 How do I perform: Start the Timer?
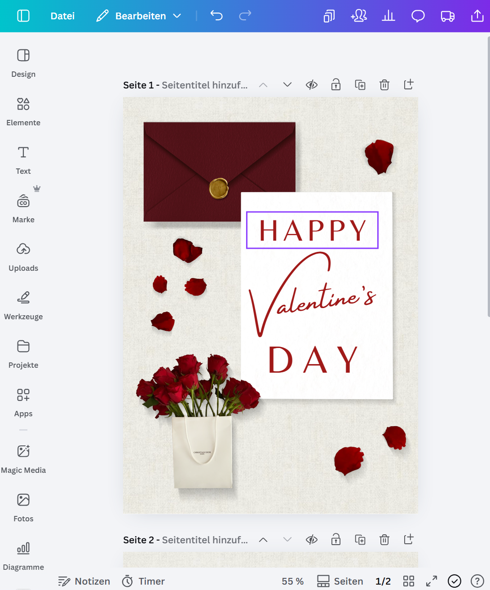[x=143, y=581]
